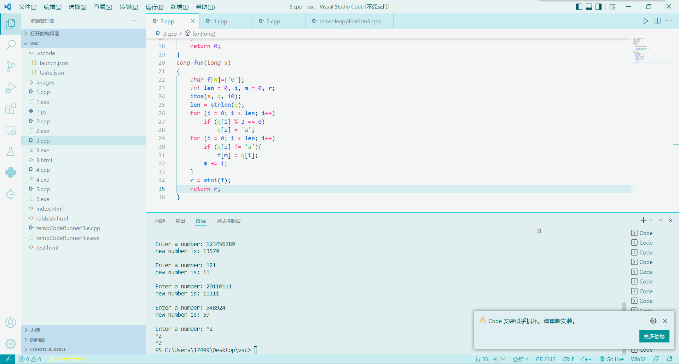Open notifications bell in status bar
Screen dimensions: 679x364
[669, 359]
